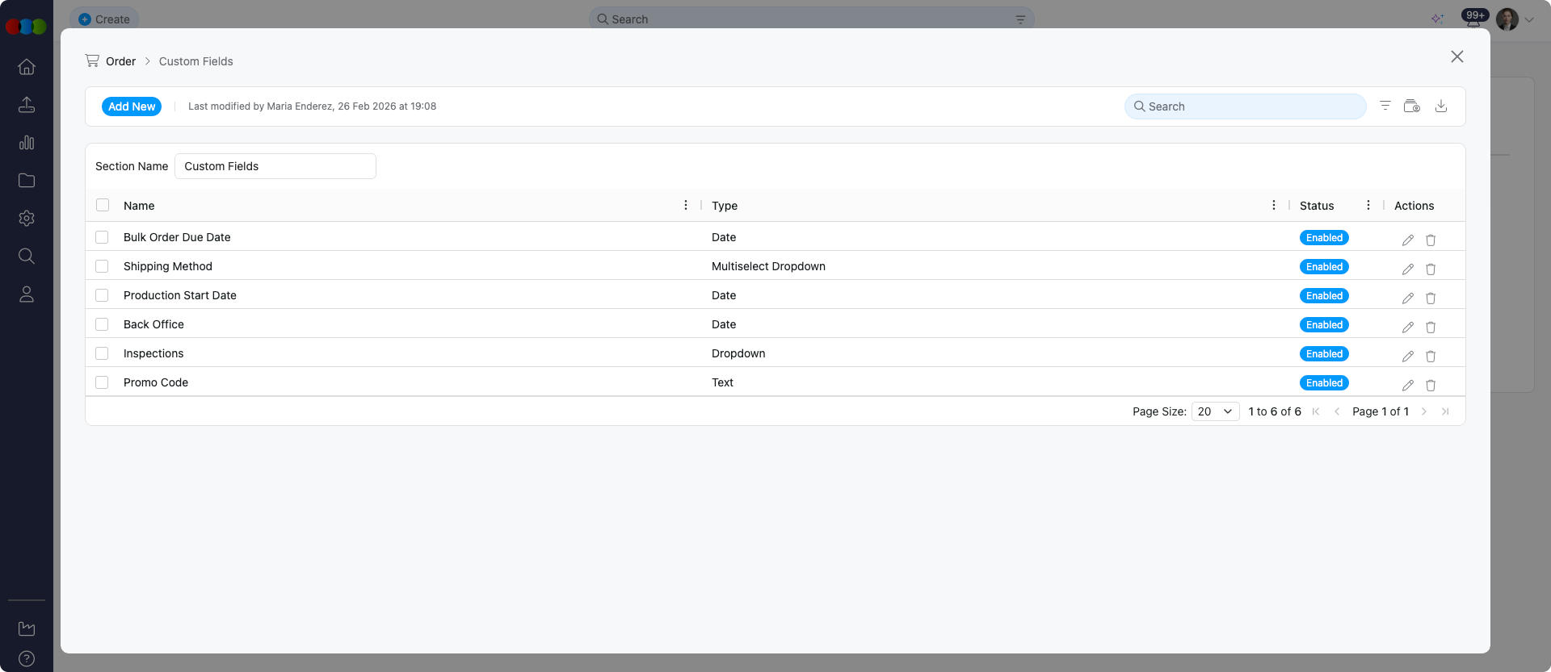The width and height of the screenshot is (1551, 672).
Task: Toggle the select-all header checkbox
Action: click(x=103, y=205)
